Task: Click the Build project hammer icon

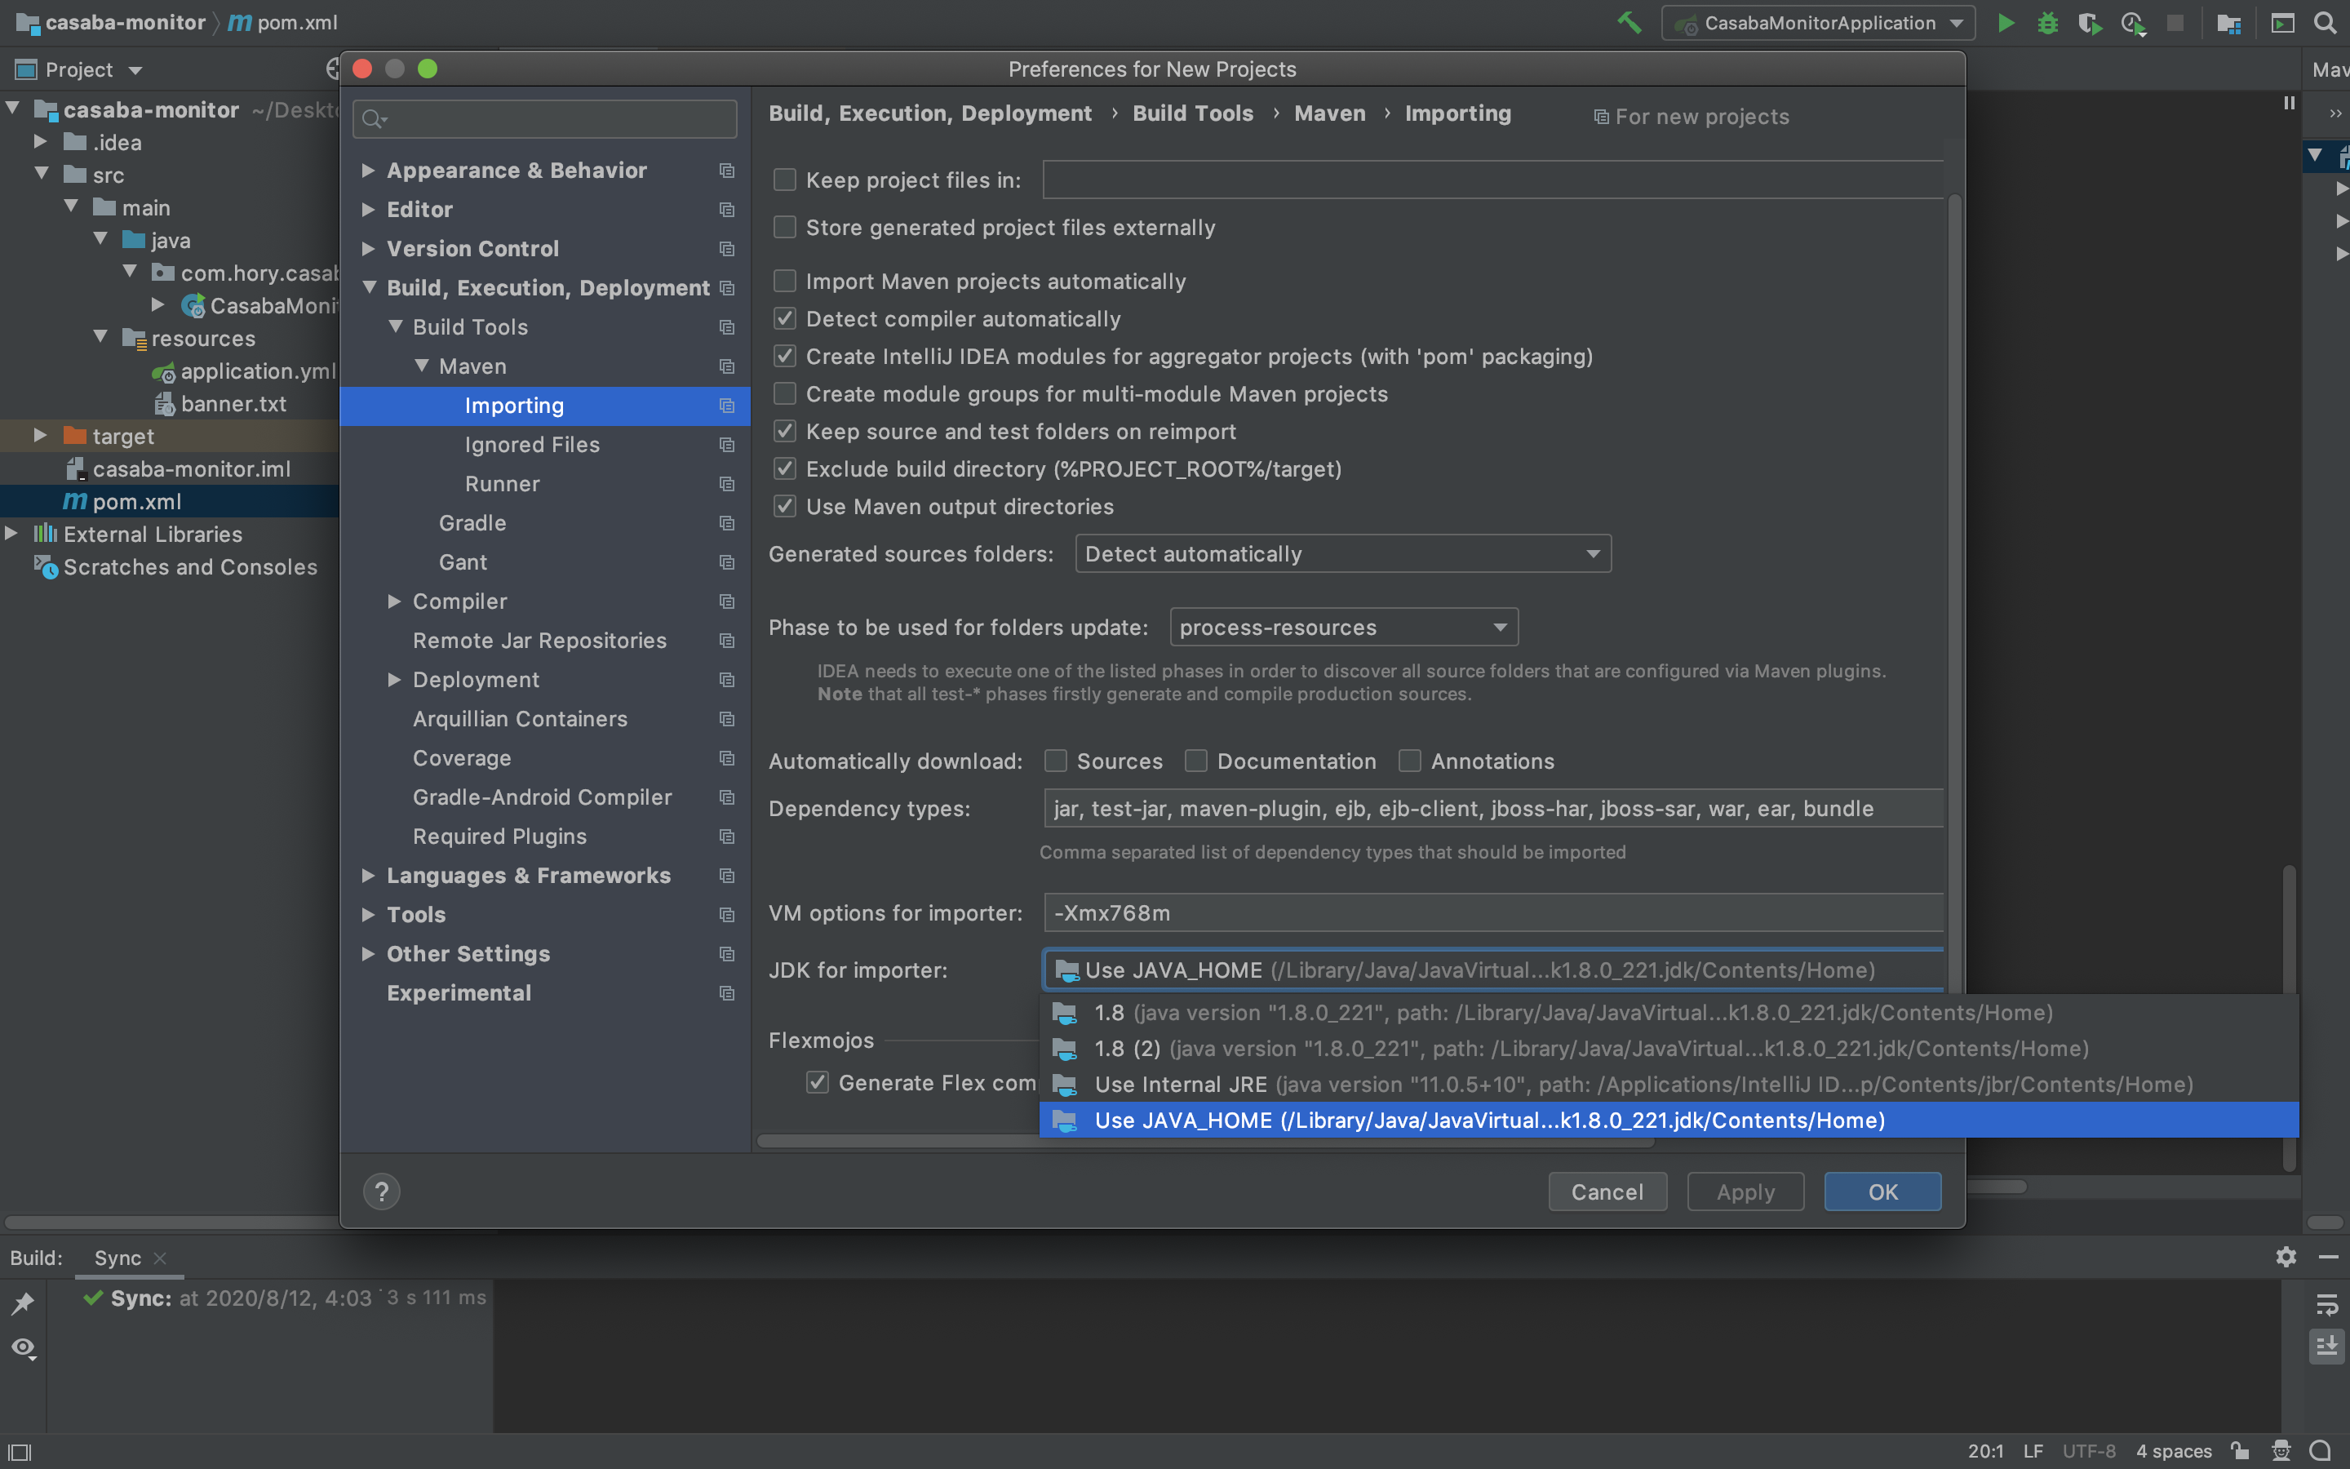Action: (1629, 22)
